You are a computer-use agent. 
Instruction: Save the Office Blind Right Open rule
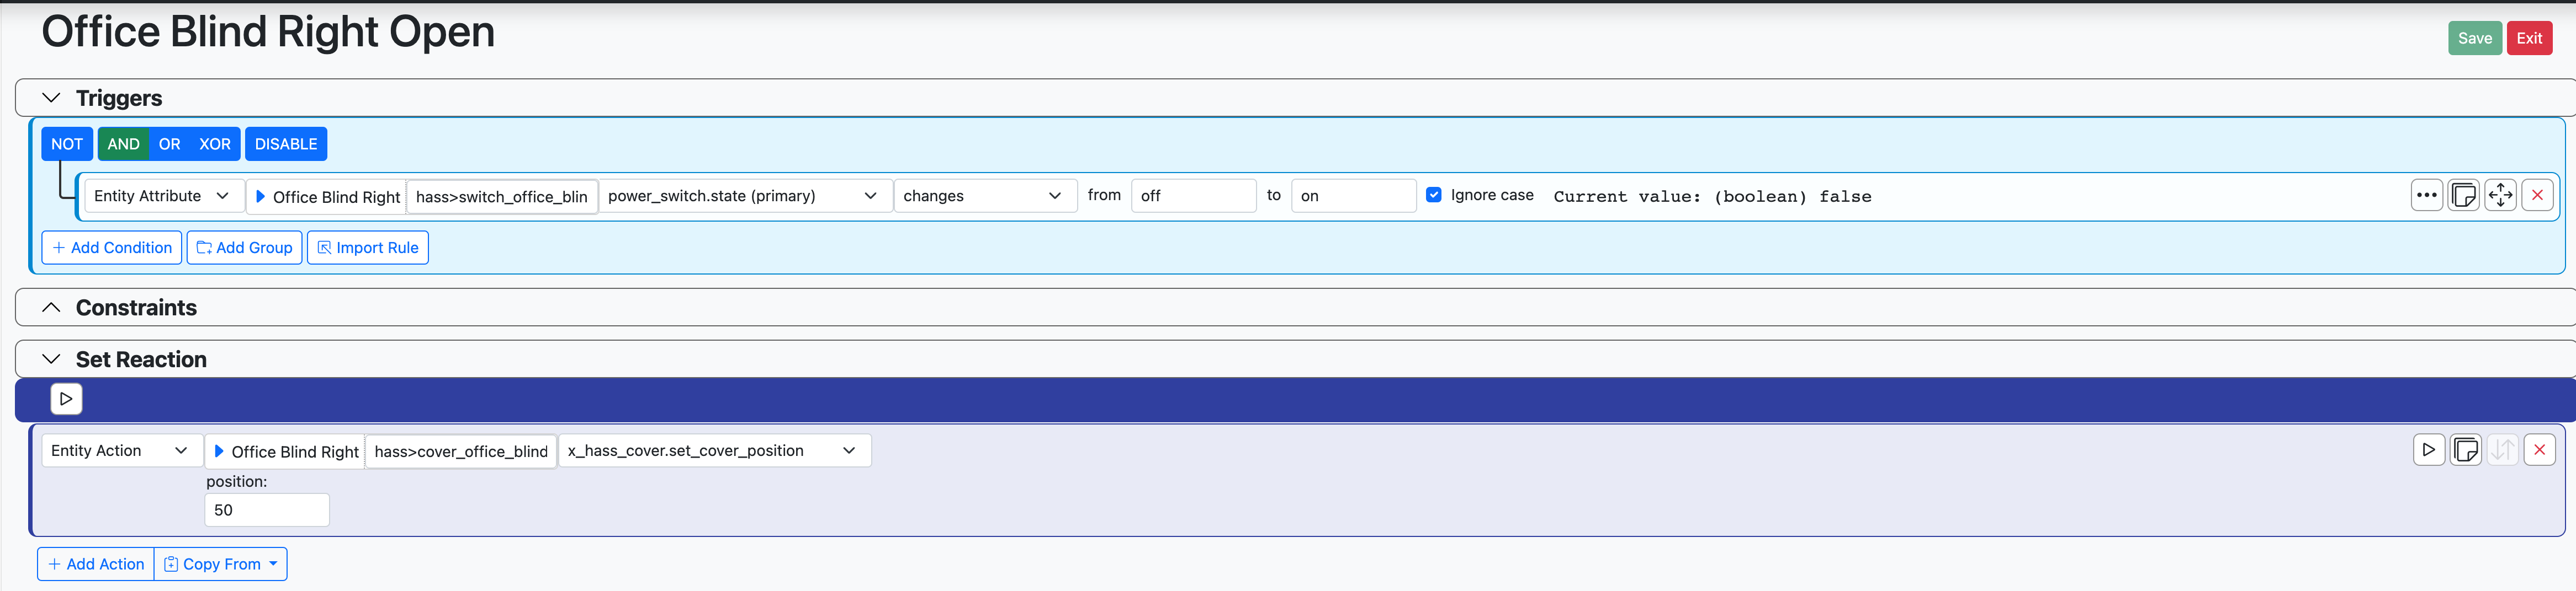[2474, 38]
